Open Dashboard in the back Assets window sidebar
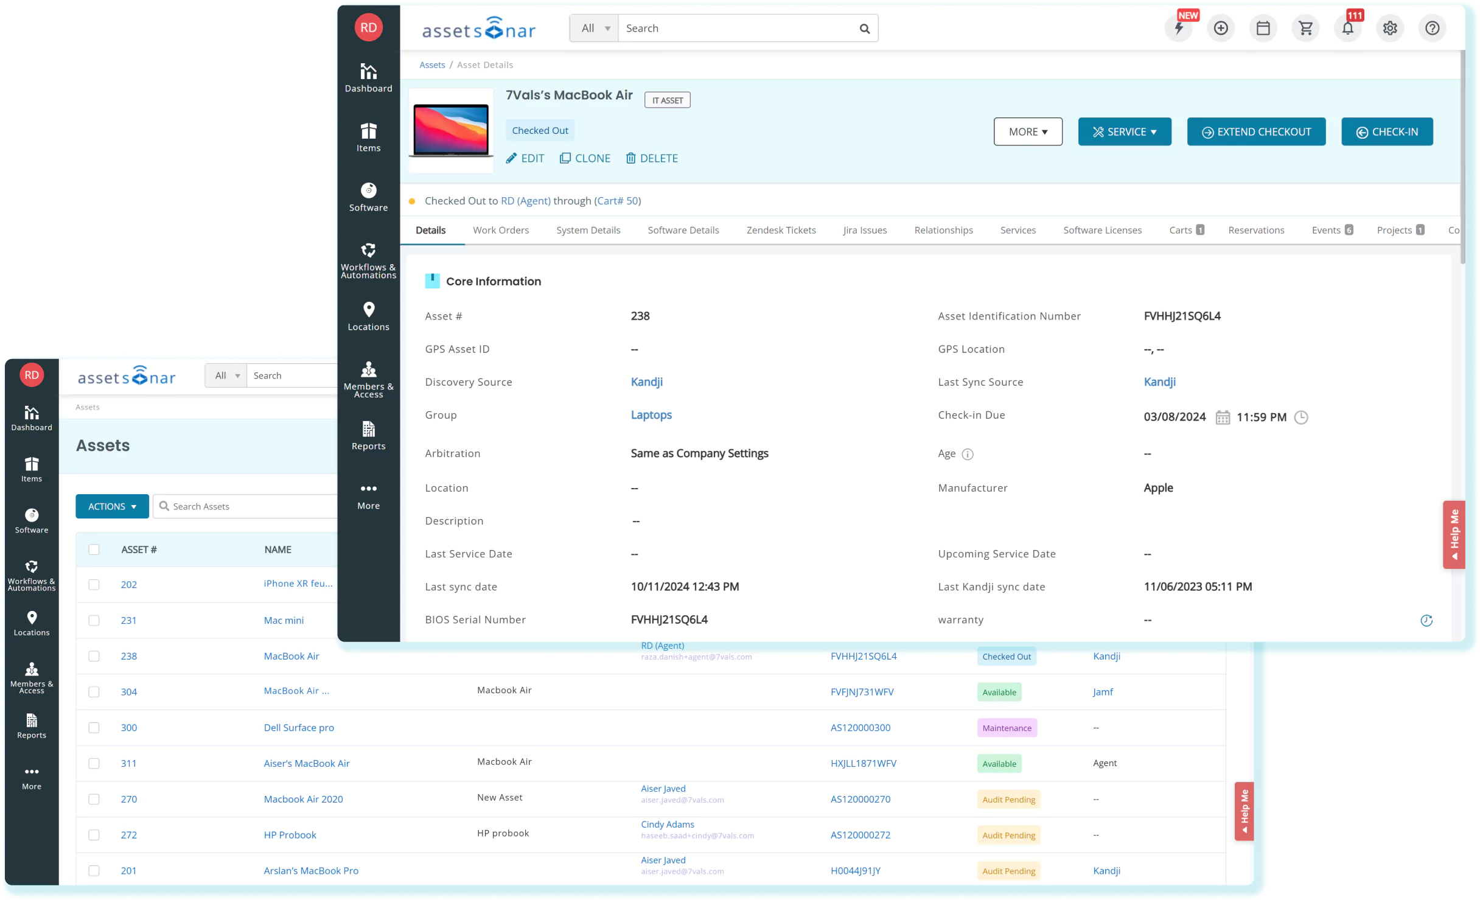The image size is (1480, 900). tap(32, 419)
